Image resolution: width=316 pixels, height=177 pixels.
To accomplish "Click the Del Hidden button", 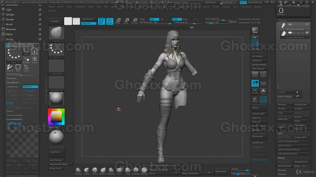I will click(x=259, y=56).
